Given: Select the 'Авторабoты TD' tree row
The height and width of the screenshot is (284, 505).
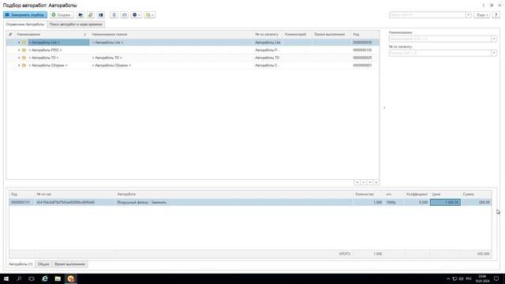Looking at the screenshot, I should (x=193, y=58).
